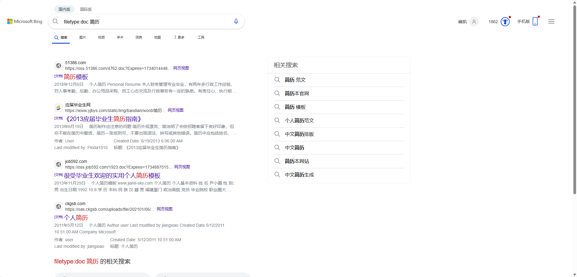The image size is (577, 277).
Task: Click the ckgsb.com uploads URL text
Action: (x=110, y=209)
